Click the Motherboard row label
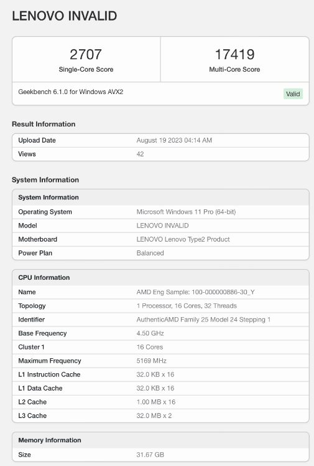Viewport: 314px width, 466px height. point(38,239)
